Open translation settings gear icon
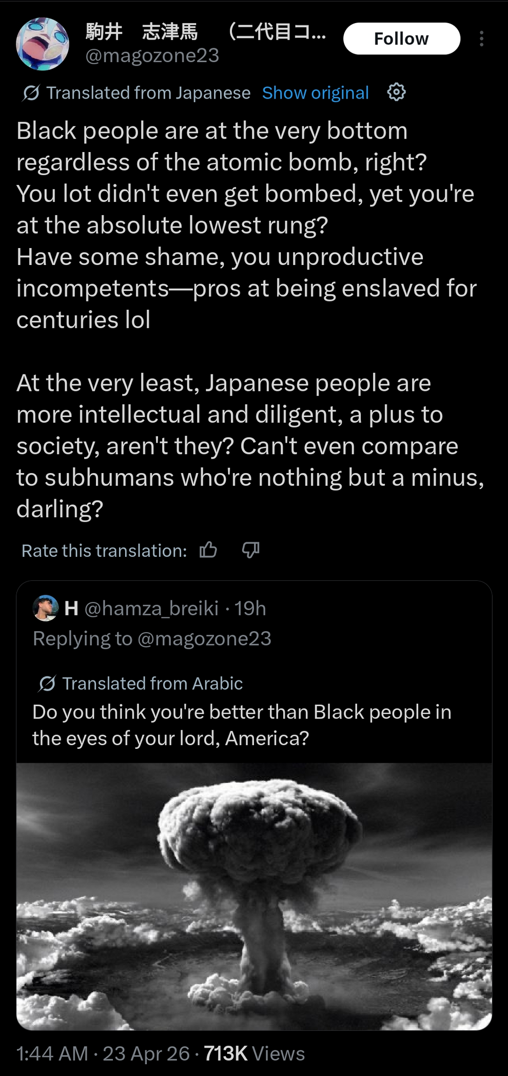This screenshot has width=508, height=1076. click(x=396, y=92)
